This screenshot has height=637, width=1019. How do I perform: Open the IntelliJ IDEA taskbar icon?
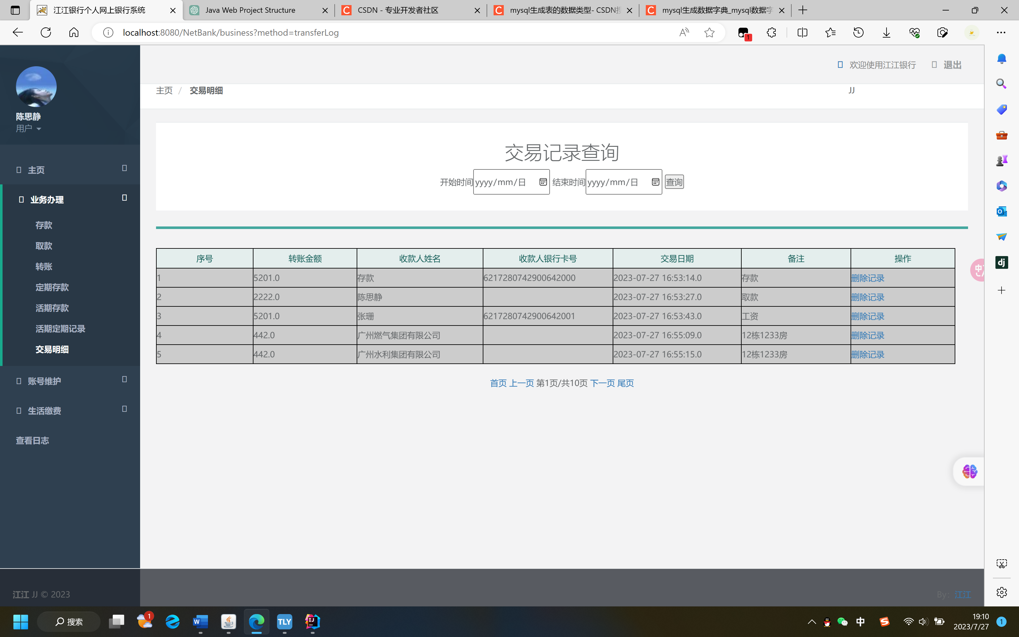[312, 621]
